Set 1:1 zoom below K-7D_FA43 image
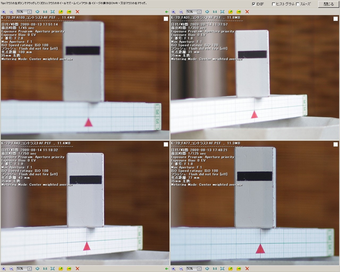This screenshot has height=272, width=340. (45, 269)
